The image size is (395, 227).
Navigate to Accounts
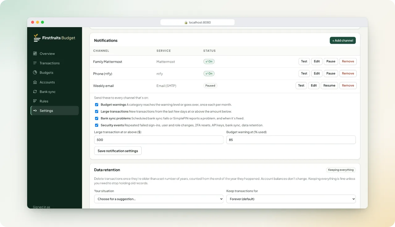pos(55,82)
